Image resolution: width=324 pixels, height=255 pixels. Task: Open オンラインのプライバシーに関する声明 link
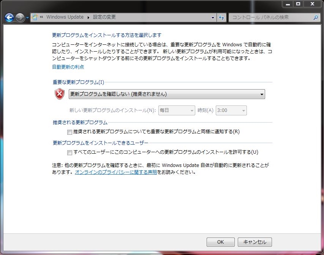pyautogui.click(x=116, y=172)
